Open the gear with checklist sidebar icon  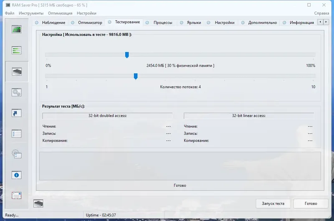(17, 154)
